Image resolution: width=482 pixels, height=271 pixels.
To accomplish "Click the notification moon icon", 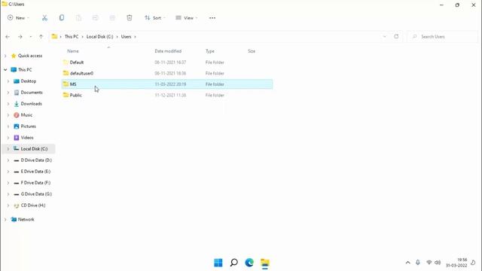I will click(473, 263).
